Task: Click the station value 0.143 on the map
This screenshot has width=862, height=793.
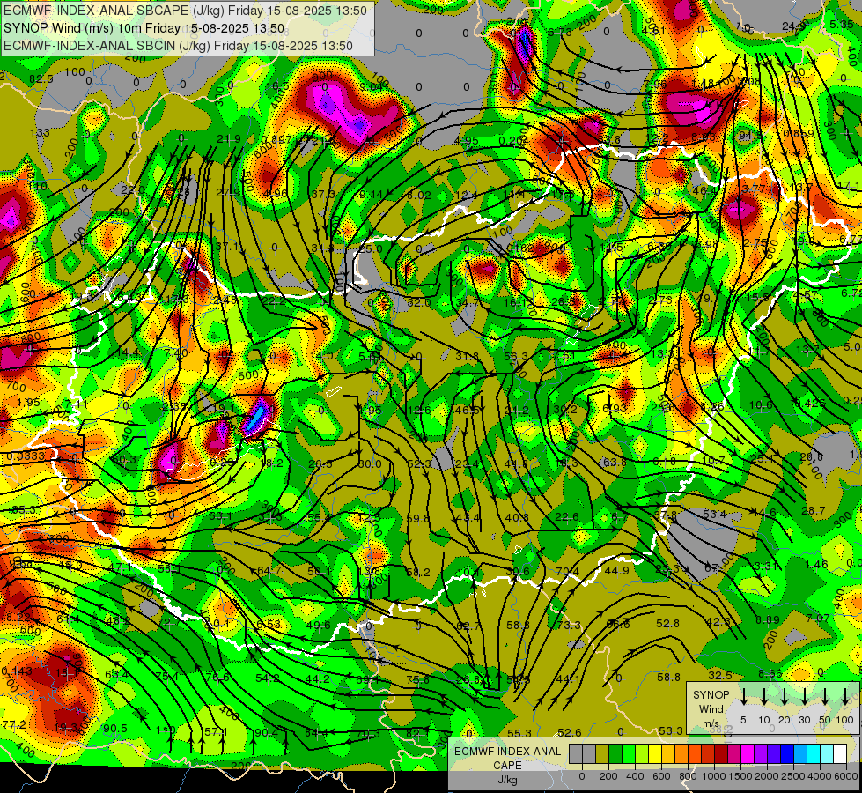Action: pyautogui.click(x=17, y=671)
